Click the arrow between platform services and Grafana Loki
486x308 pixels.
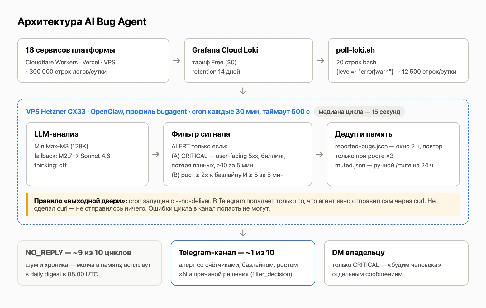tap(177, 61)
